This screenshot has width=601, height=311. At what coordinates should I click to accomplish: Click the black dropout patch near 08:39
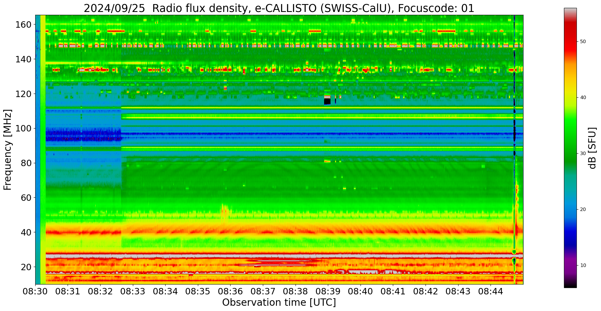tap(327, 101)
